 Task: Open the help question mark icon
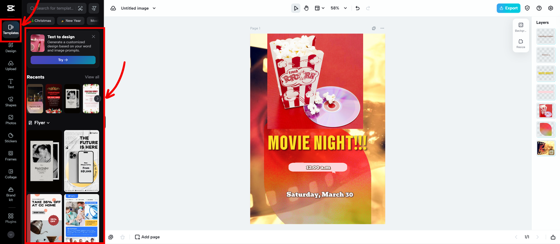click(x=539, y=8)
